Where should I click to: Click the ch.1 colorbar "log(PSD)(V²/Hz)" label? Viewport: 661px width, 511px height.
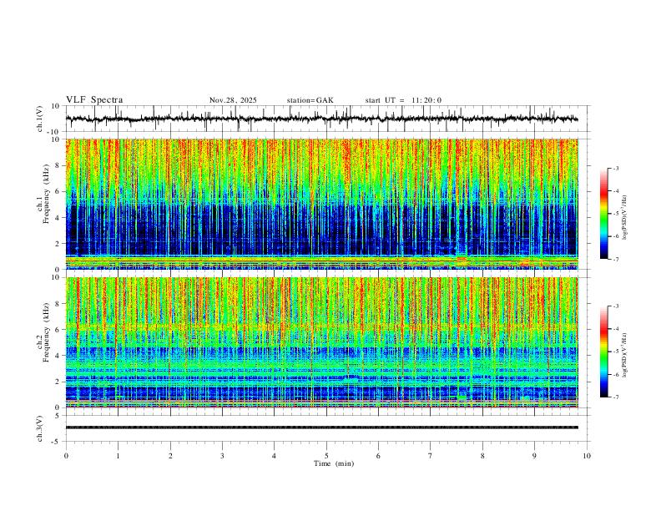pyautogui.click(x=625, y=218)
